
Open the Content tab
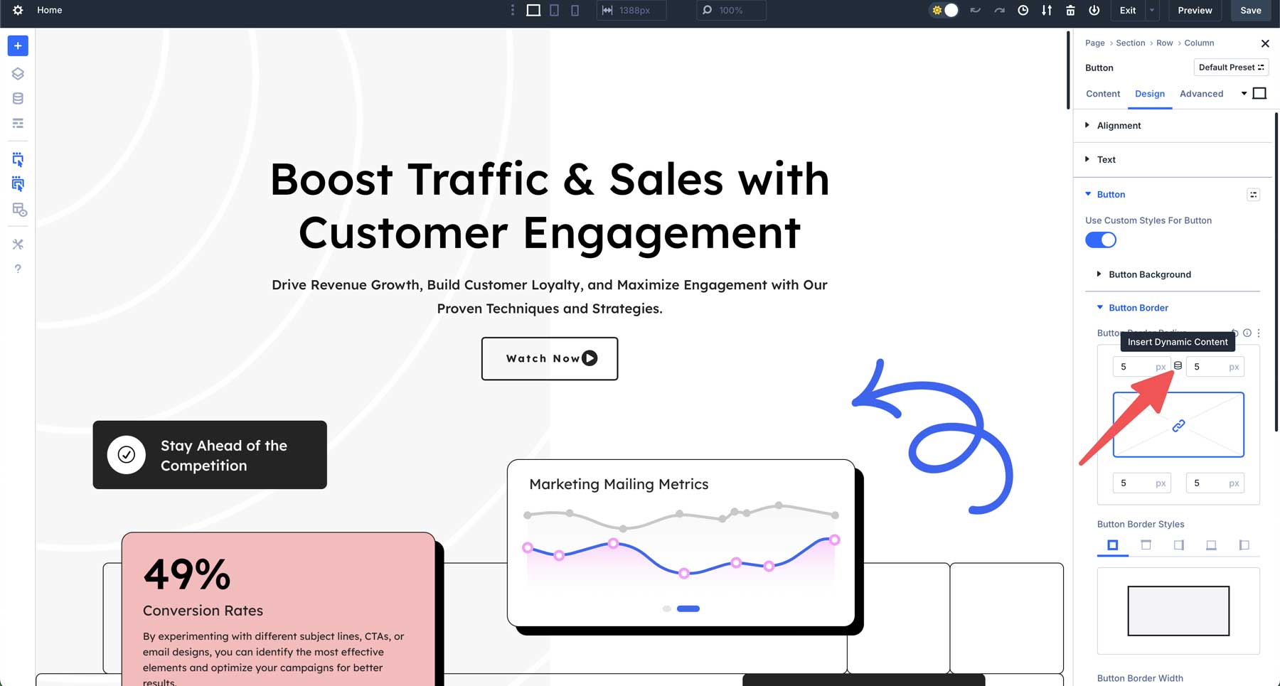(x=1103, y=93)
